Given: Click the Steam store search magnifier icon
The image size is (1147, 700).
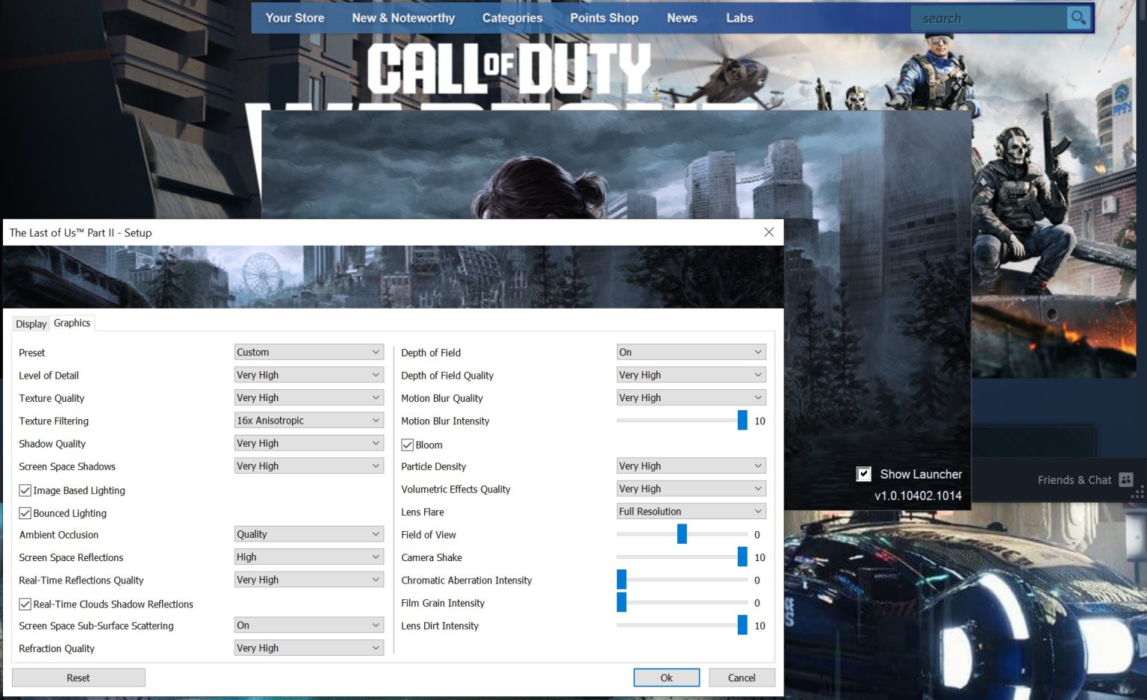Looking at the screenshot, I should click(x=1078, y=18).
